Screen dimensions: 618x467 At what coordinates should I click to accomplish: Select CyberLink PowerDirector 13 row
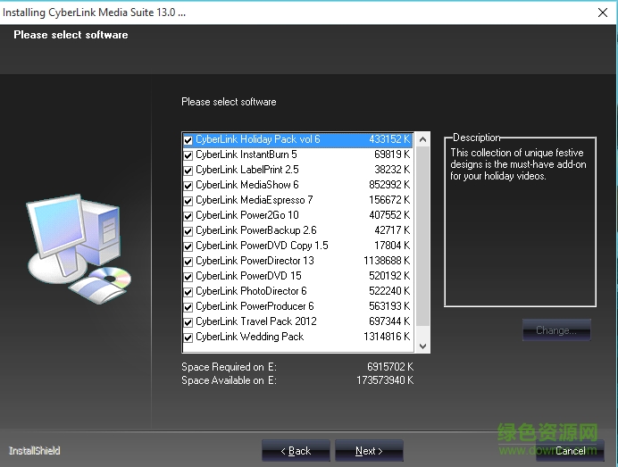click(255, 261)
